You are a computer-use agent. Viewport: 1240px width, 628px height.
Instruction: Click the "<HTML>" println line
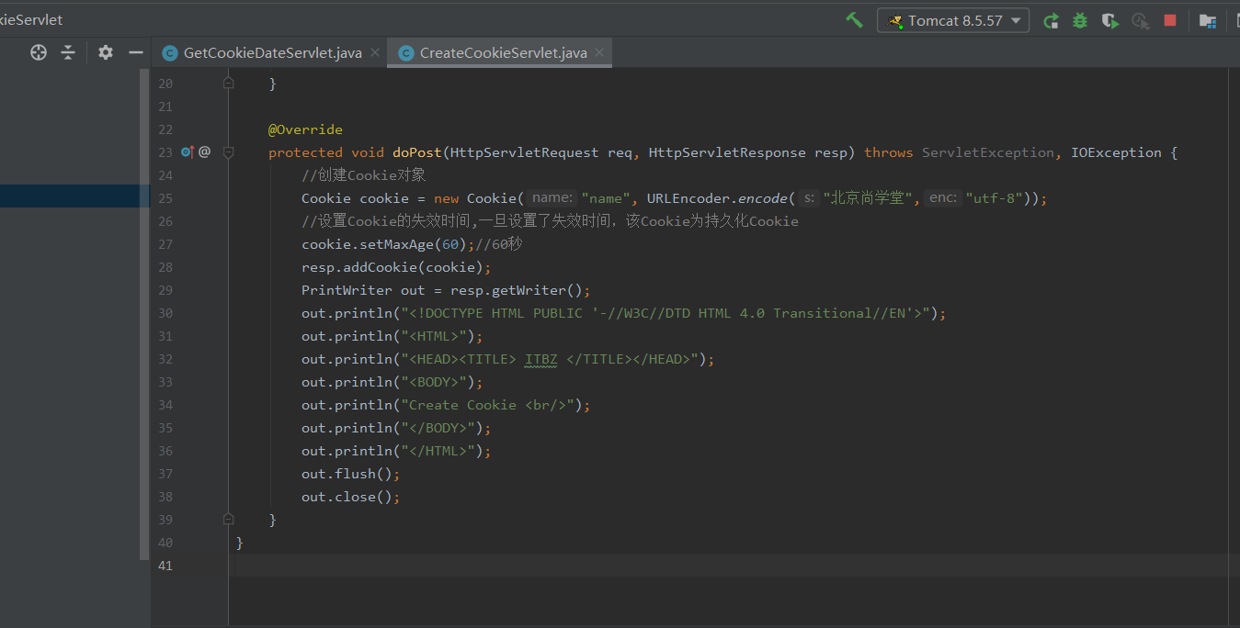coord(392,336)
